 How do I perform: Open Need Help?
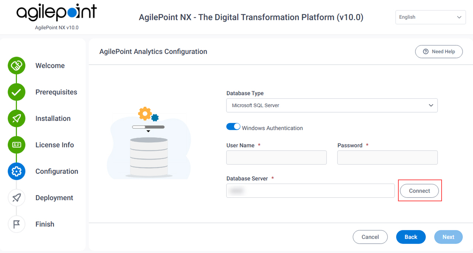pyautogui.click(x=439, y=52)
